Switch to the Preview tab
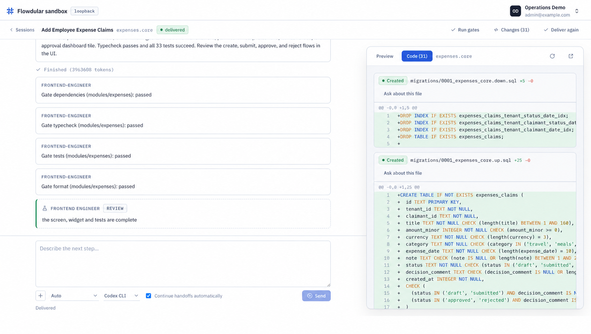The height and width of the screenshot is (334, 591). pos(385,56)
